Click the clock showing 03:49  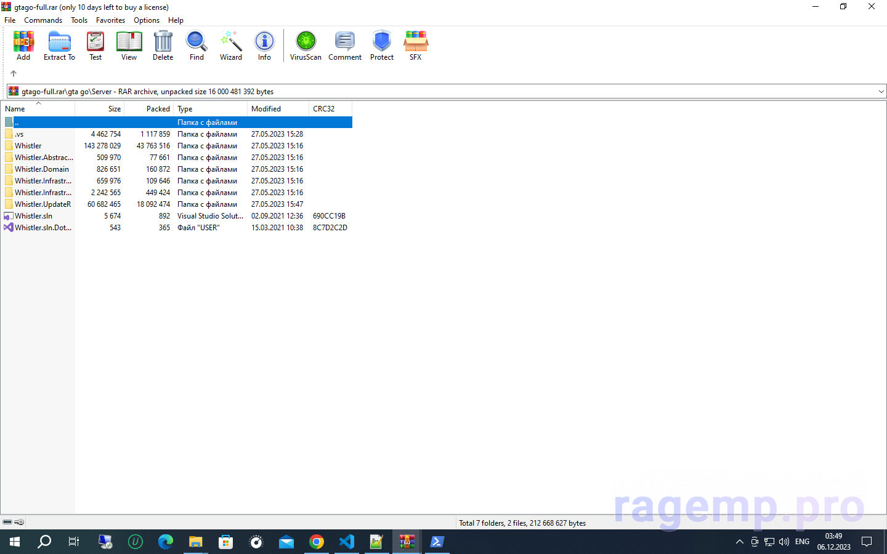click(833, 536)
